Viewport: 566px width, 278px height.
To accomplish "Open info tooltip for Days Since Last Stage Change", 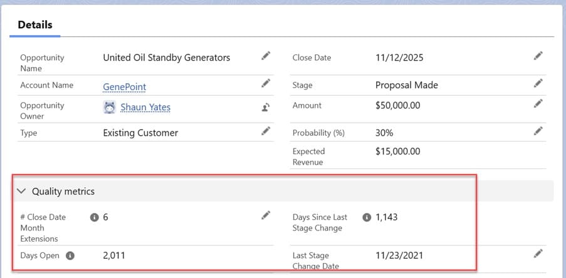I will [x=367, y=217].
